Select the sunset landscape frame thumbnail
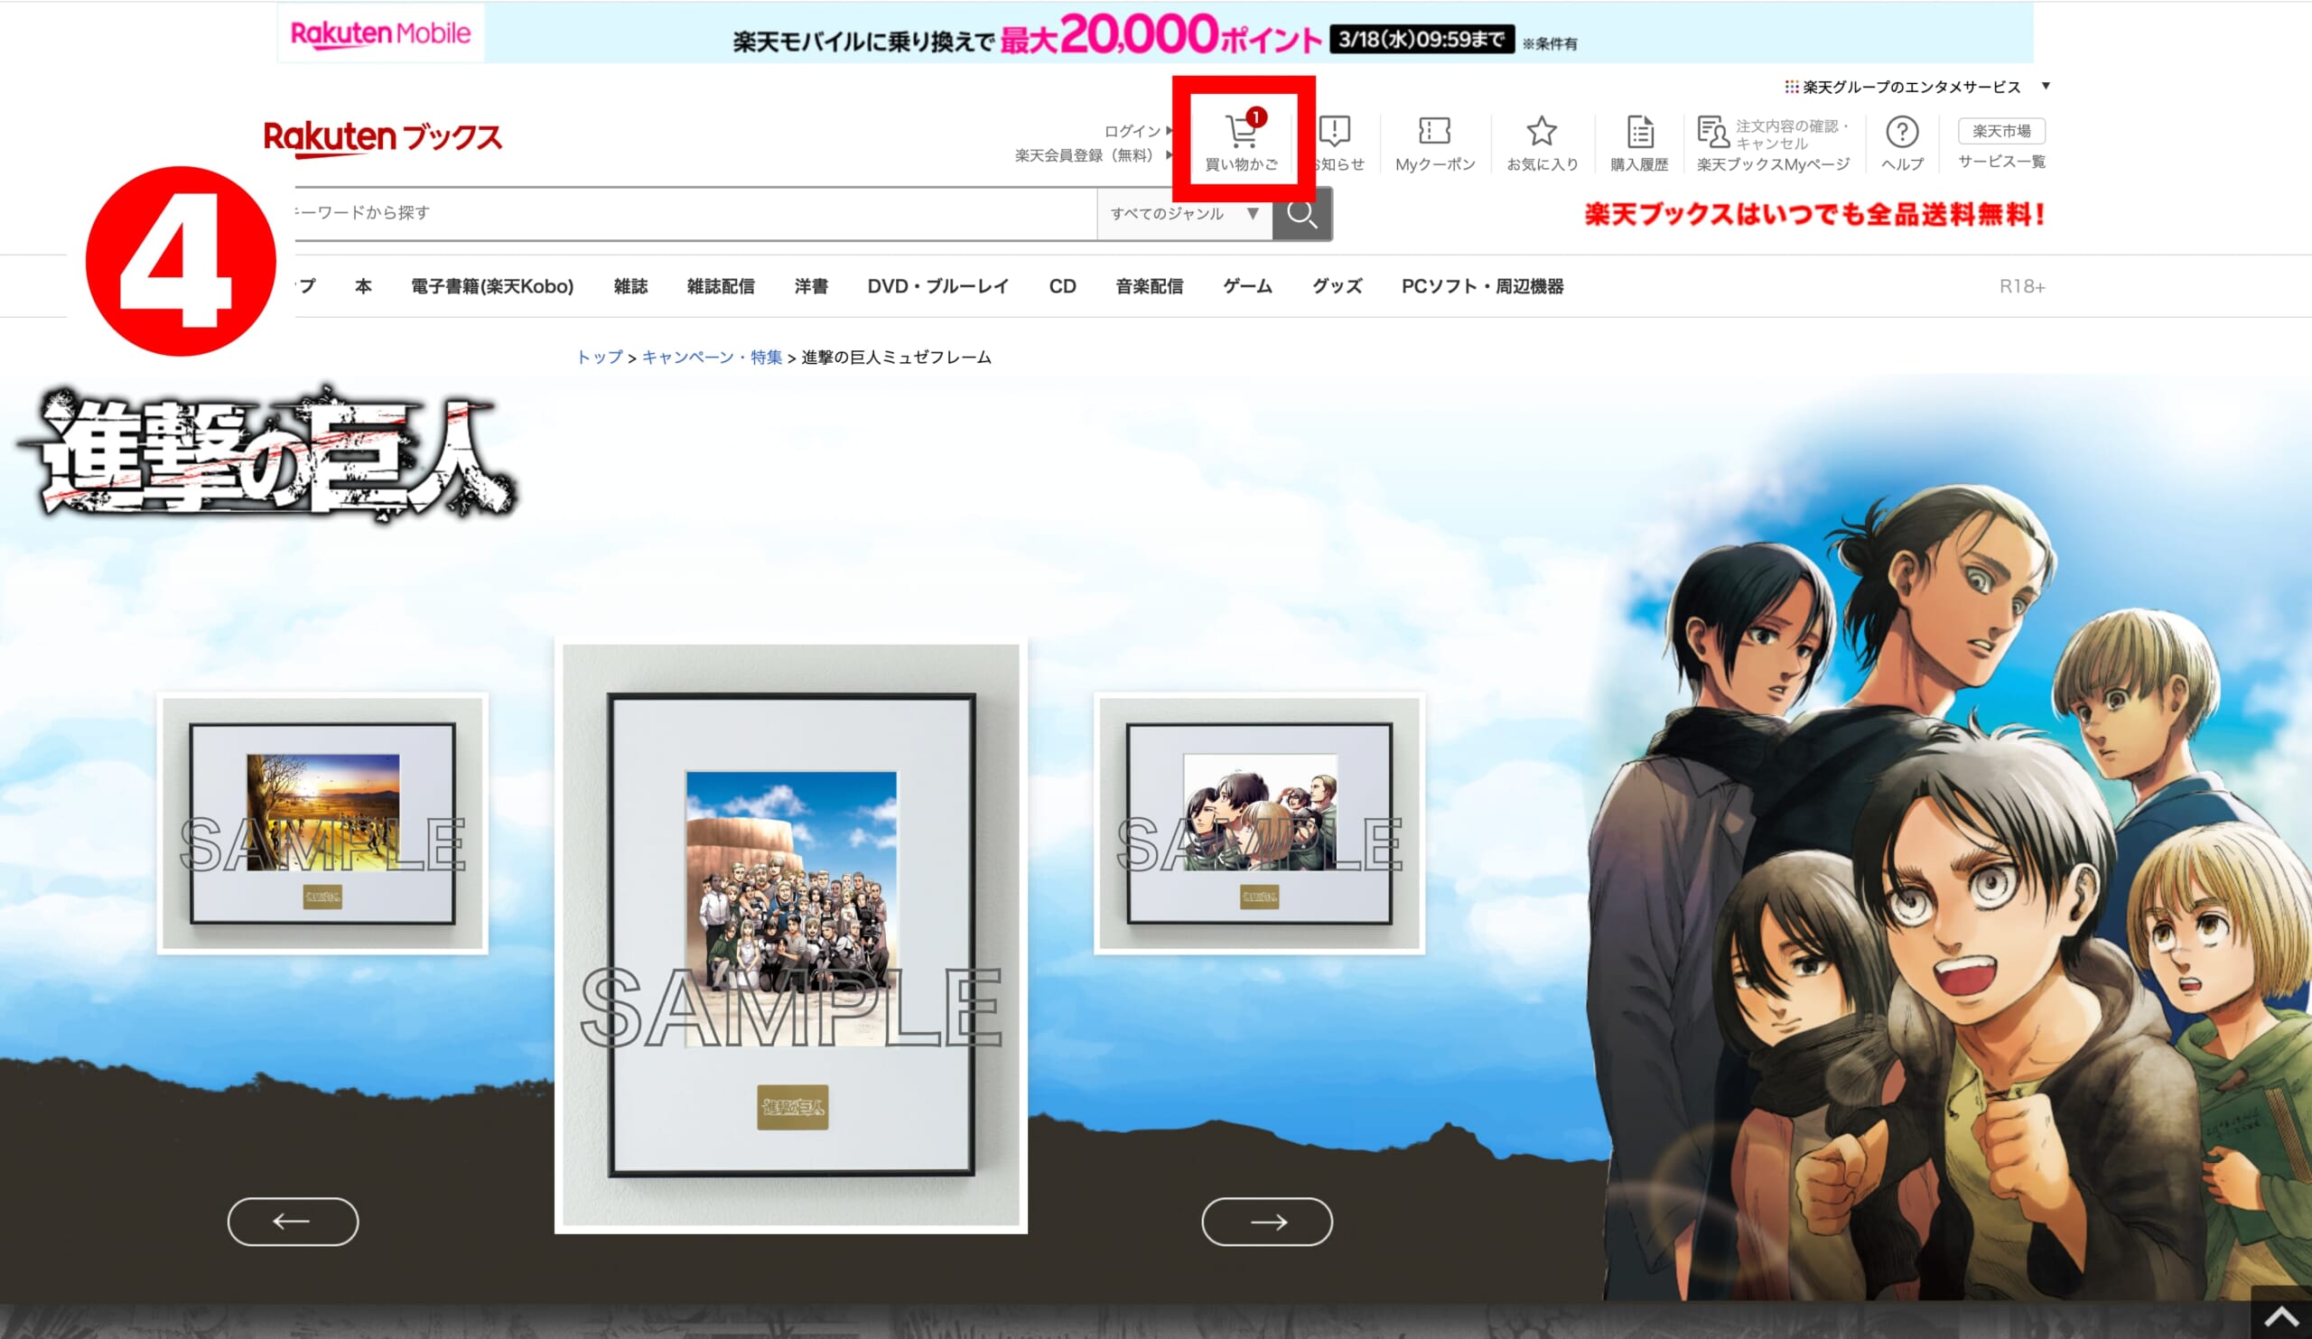This screenshot has height=1339, width=2312. pos(322,823)
